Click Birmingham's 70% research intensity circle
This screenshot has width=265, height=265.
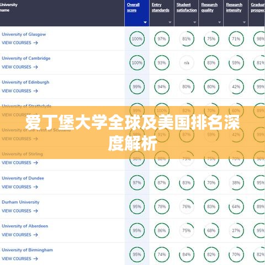236,255
